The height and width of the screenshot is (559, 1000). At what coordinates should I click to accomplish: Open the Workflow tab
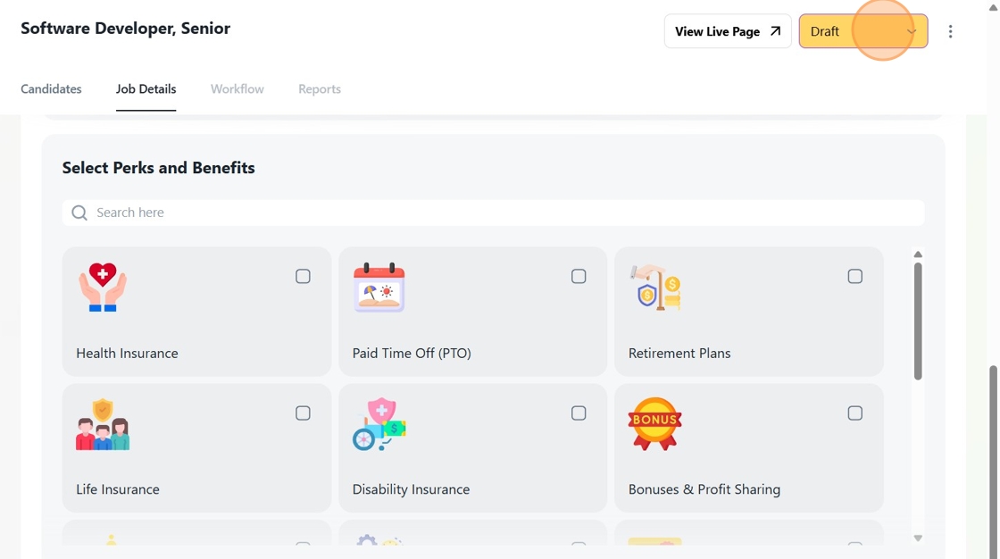[237, 89]
